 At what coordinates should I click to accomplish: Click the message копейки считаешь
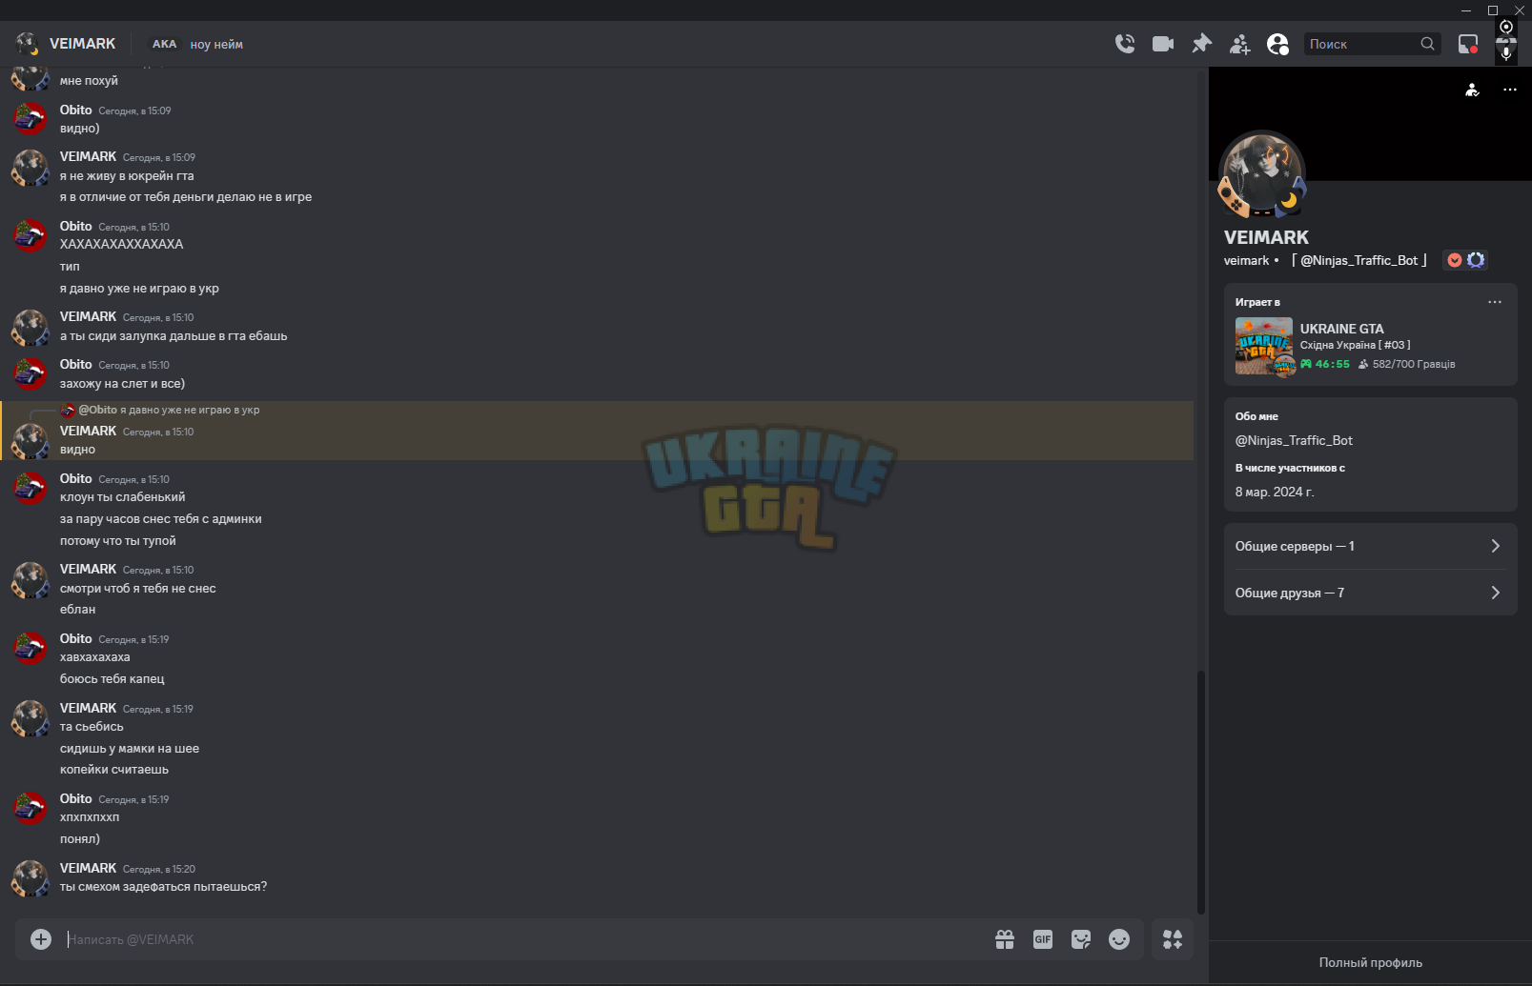pyautogui.click(x=114, y=770)
